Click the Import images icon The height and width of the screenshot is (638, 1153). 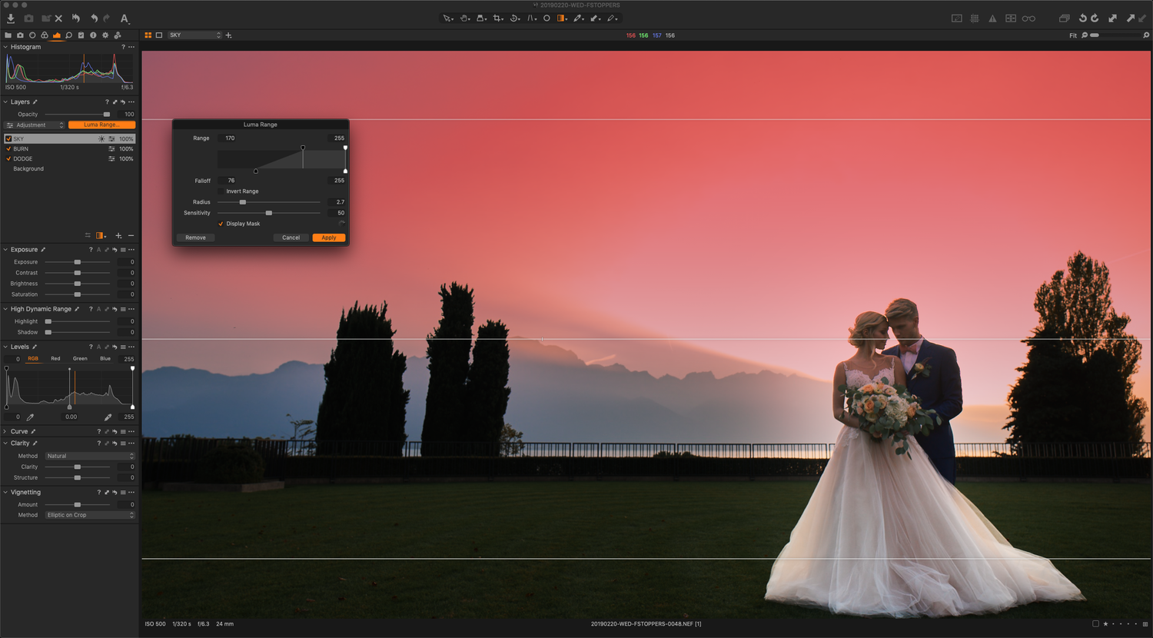click(x=11, y=18)
